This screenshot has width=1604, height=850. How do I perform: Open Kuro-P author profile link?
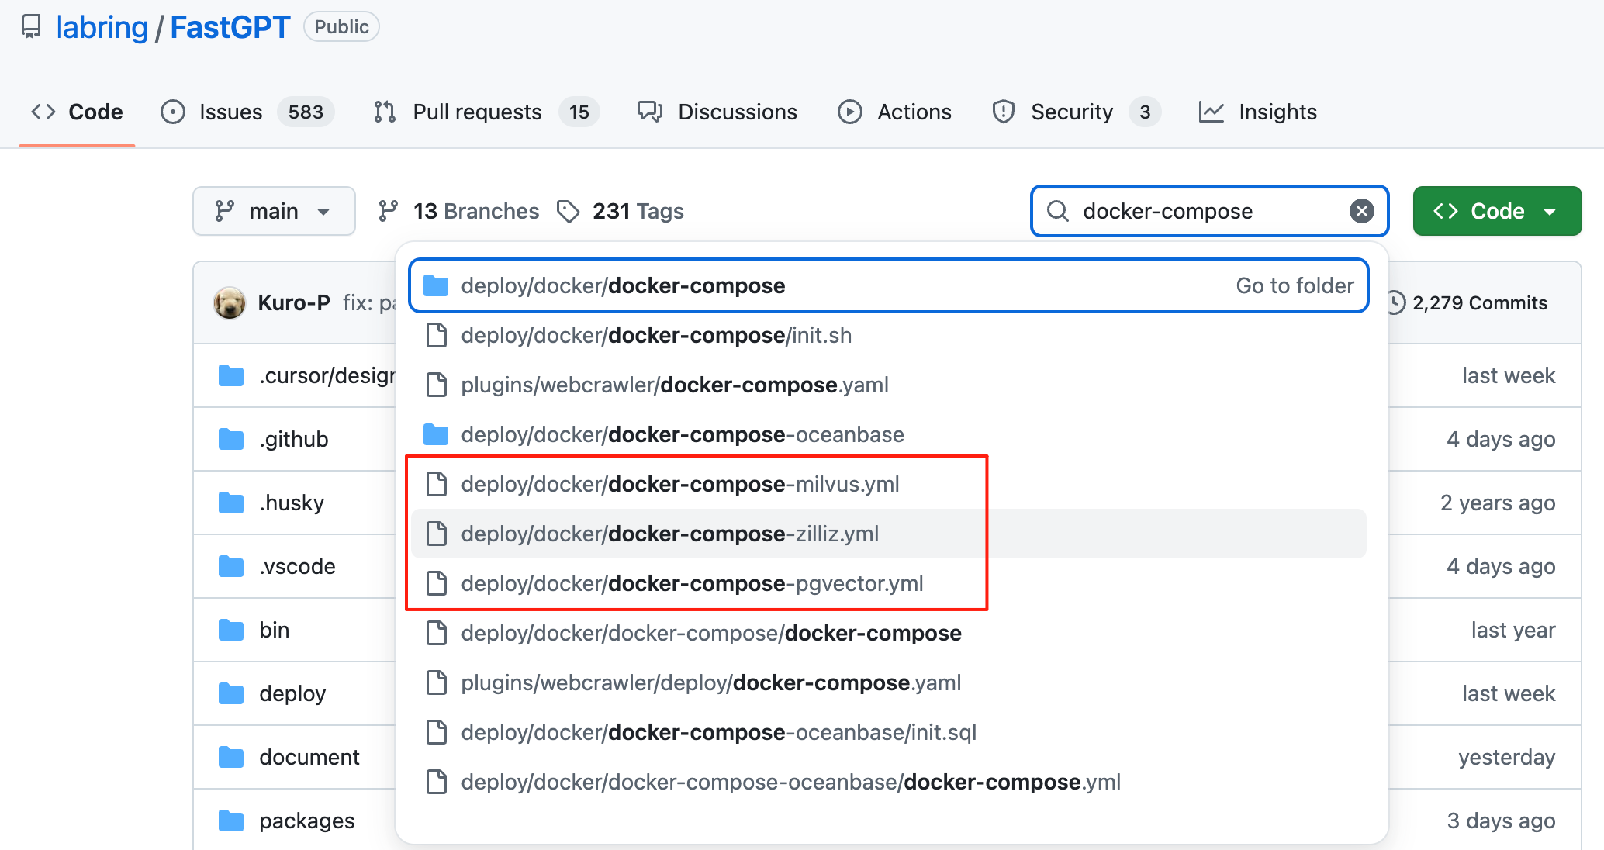[x=294, y=302]
